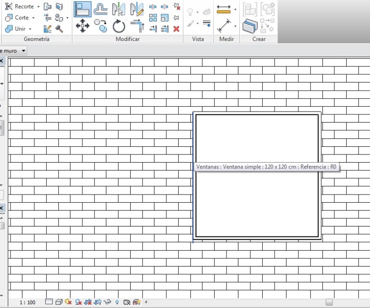Click the 1 : 100 view scale

[x=27, y=302]
